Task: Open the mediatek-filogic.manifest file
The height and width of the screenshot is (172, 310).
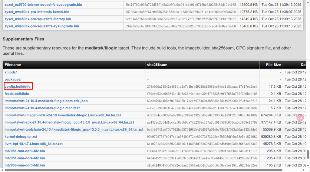Action: pyautogui.click(x=42, y=108)
